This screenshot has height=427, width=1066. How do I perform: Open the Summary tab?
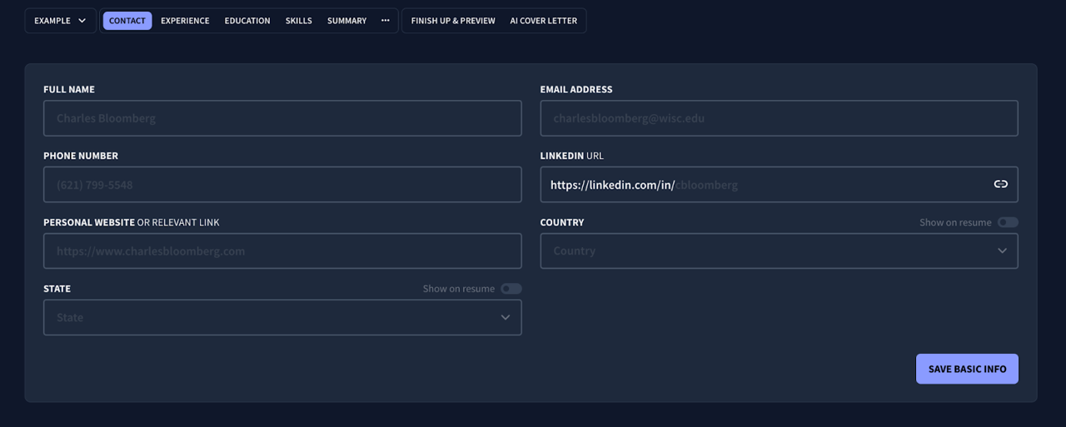click(346, 21)
